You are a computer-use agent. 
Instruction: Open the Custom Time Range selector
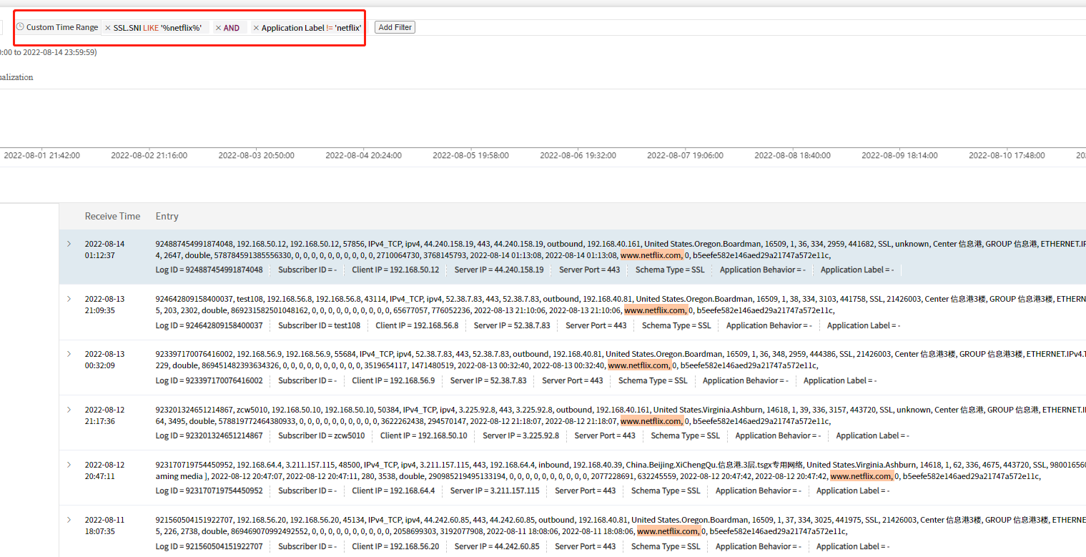point(62,27)
